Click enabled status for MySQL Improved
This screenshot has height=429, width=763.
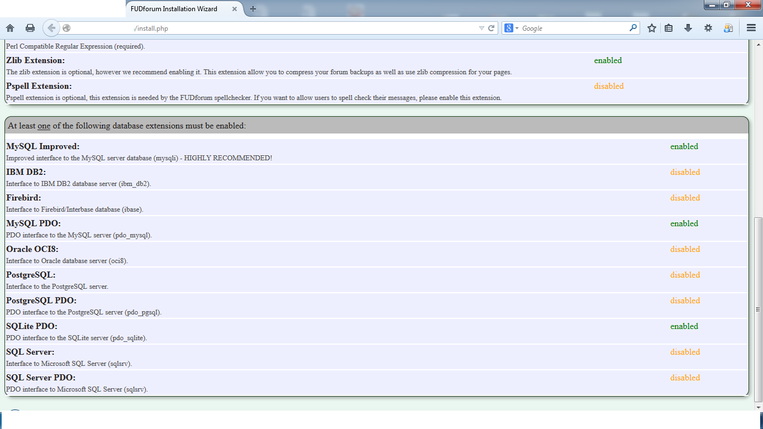coord(684,146)
